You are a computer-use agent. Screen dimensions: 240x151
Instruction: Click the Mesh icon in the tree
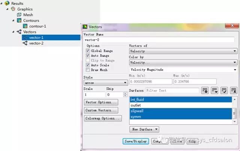tap(19, 15)
